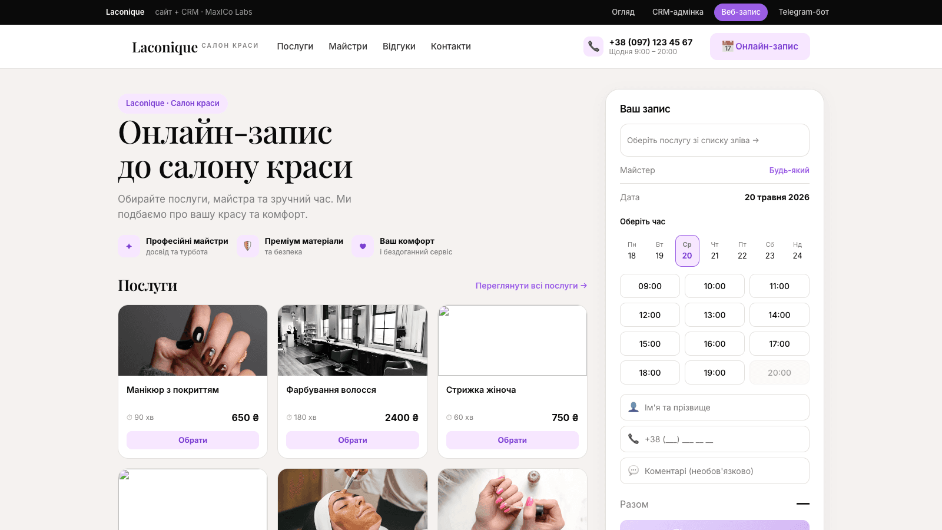The width and height of the screenshot is (942, 530).
Task: Open the Фарбування волосся salon photo
Action: 353,340
